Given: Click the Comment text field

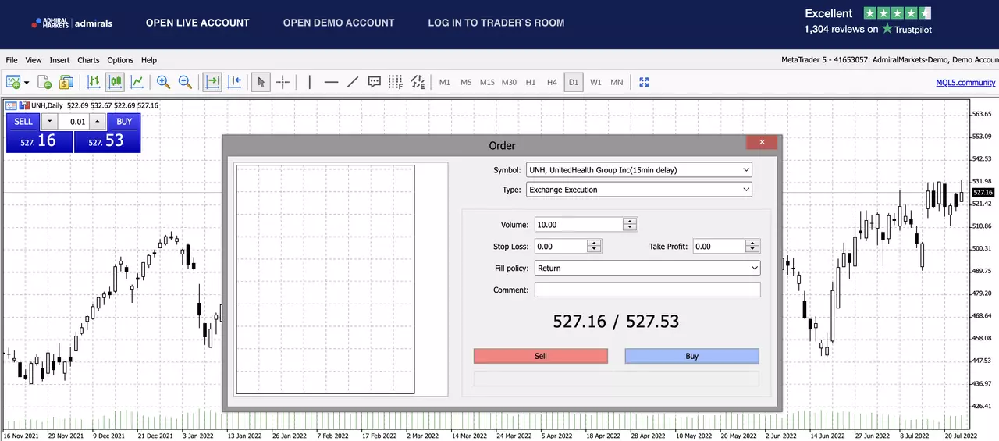Looking at the screenshot, I should pyautogui.click(x=647, y=290).
